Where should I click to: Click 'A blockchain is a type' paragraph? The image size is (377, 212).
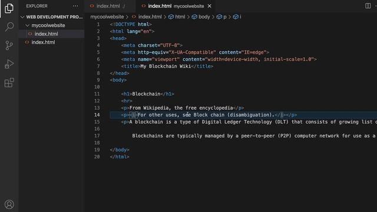tap(249, 122)
